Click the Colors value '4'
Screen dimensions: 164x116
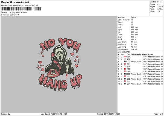158,4
